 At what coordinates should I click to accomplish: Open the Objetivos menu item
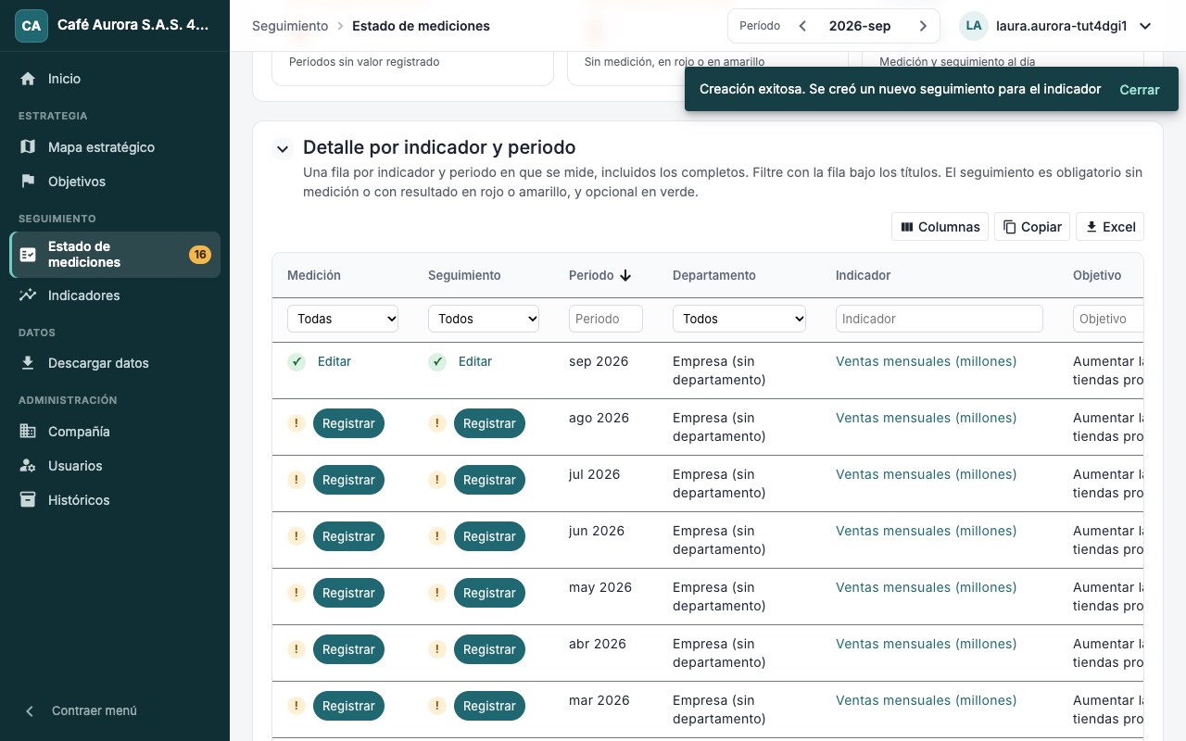(x=115, y=182)
